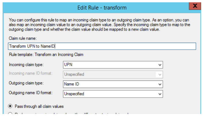Click the Claim rule name text field
Viewport: 206px width, 118px height.
pos(102,46)
